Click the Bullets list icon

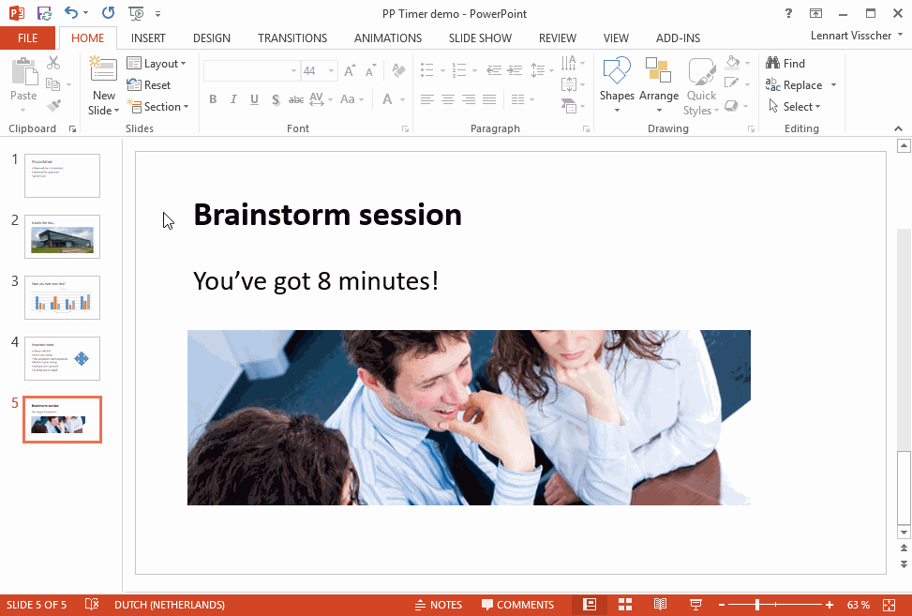pyautogui.click(x=426, y=70)
